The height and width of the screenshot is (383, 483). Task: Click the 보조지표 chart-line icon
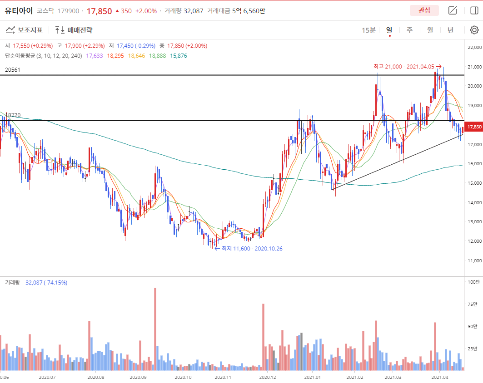point(10,30)
